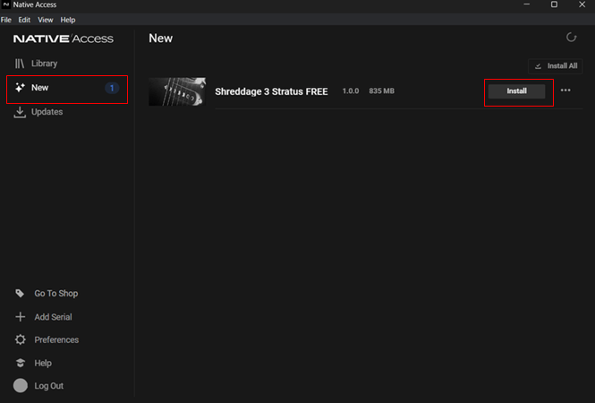Open the Library section in sidebar
Screen dimensions: 595x403
[x=44, y=64]
